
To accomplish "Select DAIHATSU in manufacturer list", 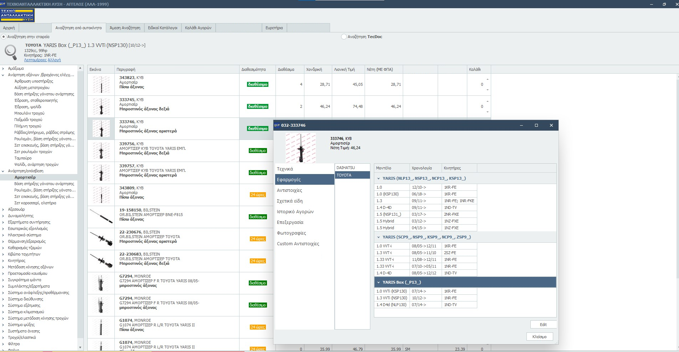I will click(352, 168).
